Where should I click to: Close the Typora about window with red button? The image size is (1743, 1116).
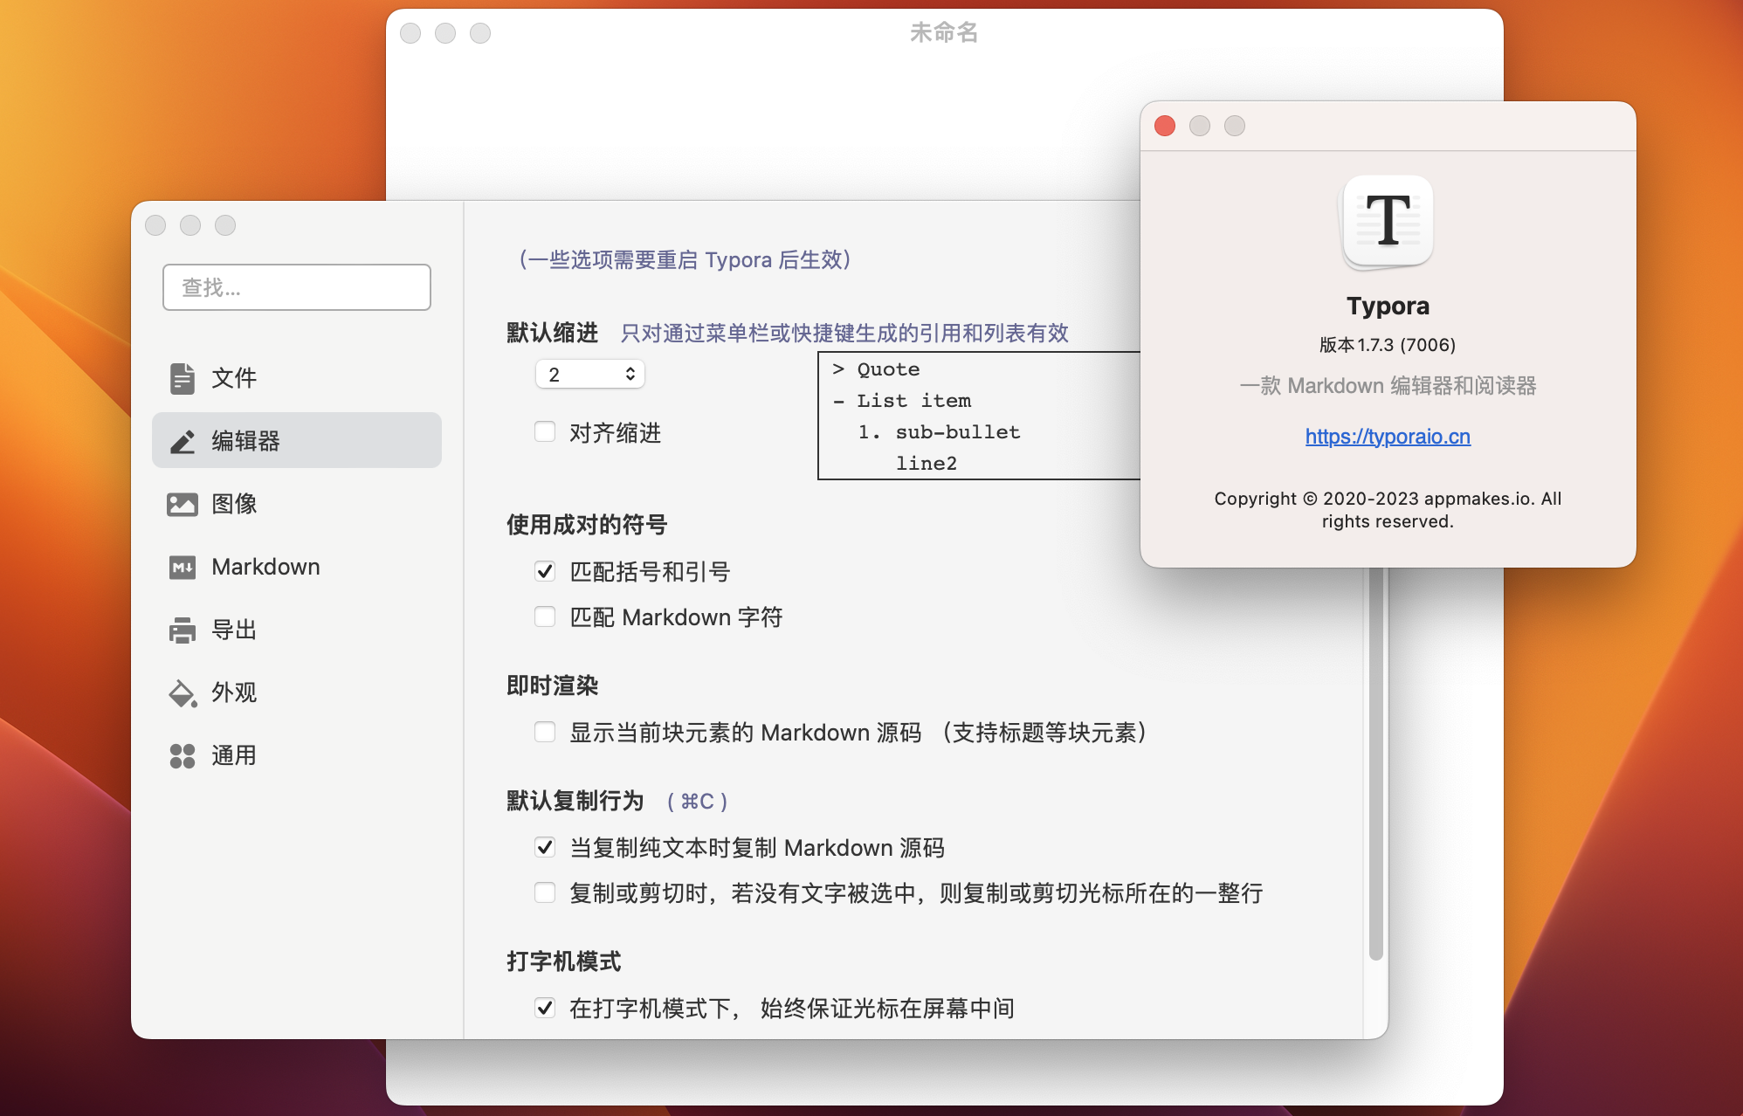click(1165, 126)
